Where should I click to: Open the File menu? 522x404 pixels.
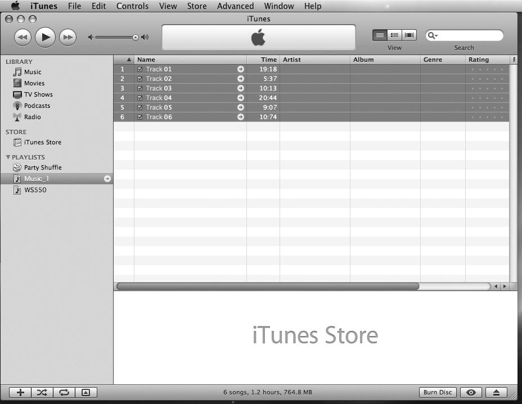(x=74, y=6)
